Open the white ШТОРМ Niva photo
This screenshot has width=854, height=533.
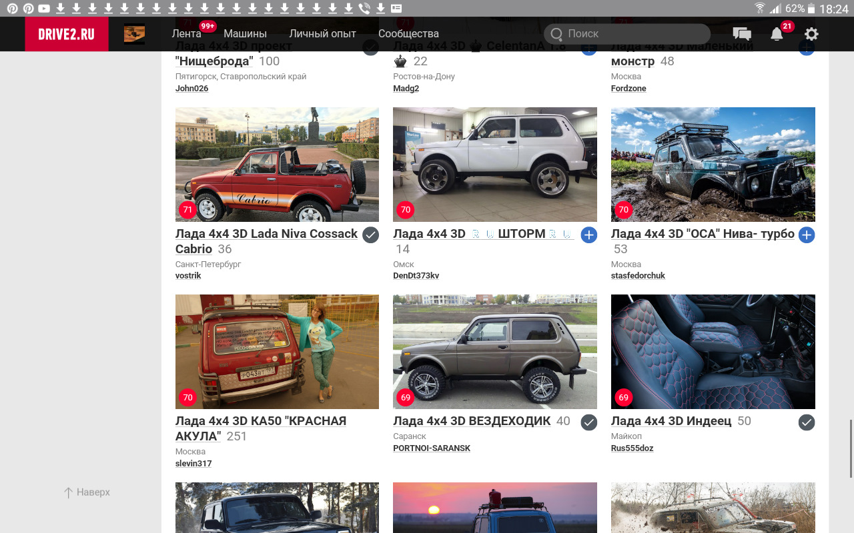(495, 165)
